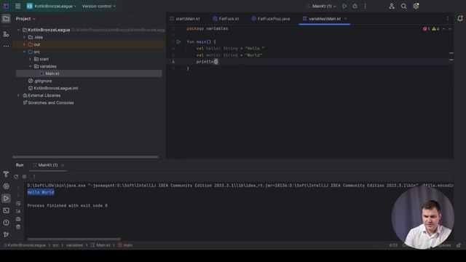Open the Terminal tool window
The height and width of the screenshot is (262, 466).
(x=6, y=210)
